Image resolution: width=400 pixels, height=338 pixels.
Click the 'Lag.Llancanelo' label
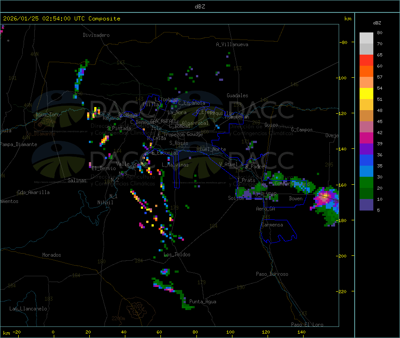point(28,309)
